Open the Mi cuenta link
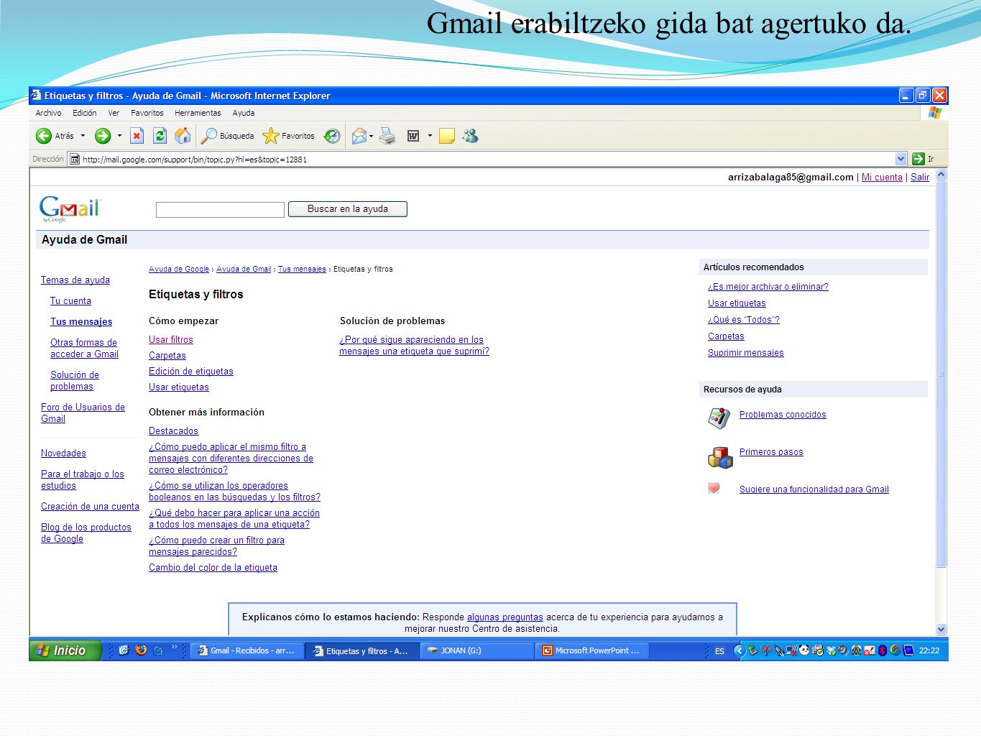981x736 pixels. click(x=882, y=177)
